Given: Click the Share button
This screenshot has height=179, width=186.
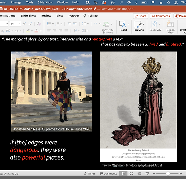Looking at the screenshot, I should [140, 16].
